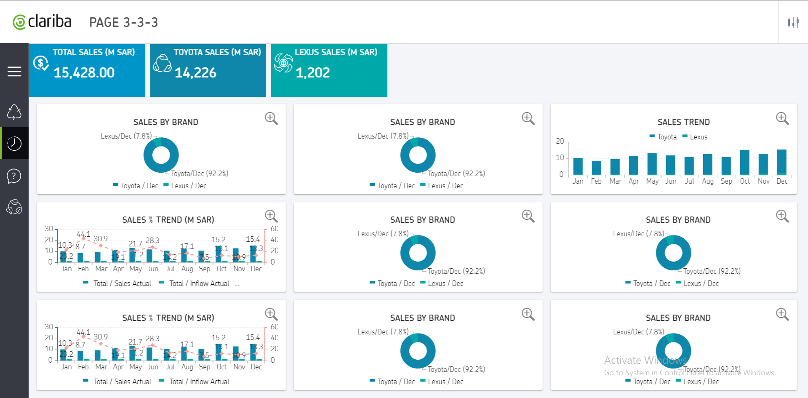Click the 15,428.00 total sales value
The height and width of the screenshot is (398, 808).
pos(84,73)
